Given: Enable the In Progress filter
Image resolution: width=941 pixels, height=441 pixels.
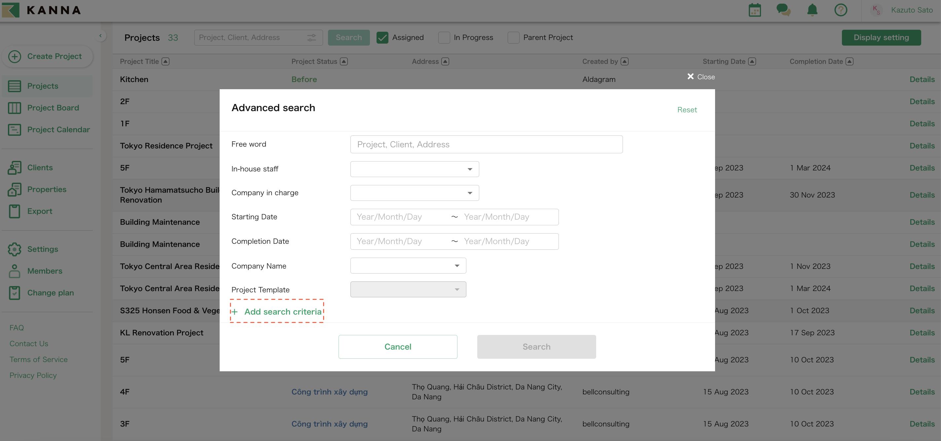Looking at the screenshot, I should tap(444, 37).
